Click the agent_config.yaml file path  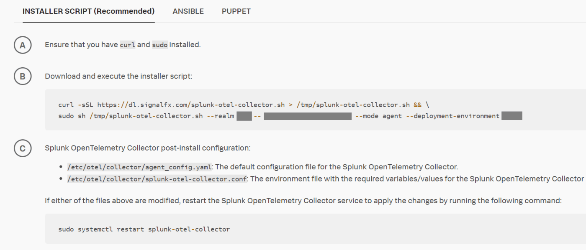140,167
